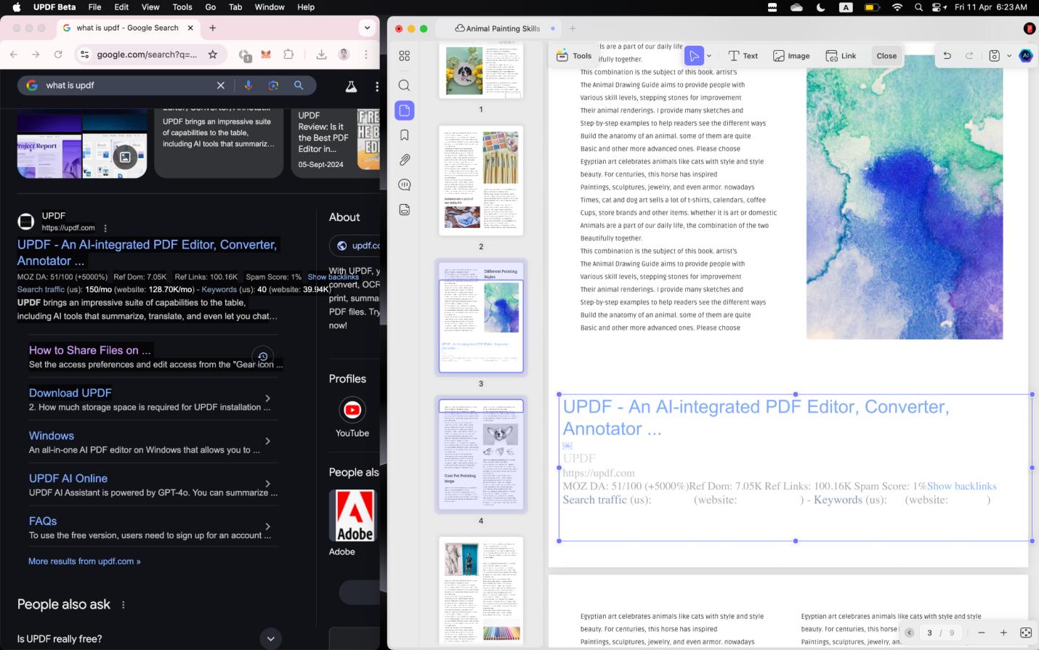Open the Edit menu in the macOS menu bar
Image resolution: width=1039 pixels, height=650 pixels.
(x=121, y=7)
